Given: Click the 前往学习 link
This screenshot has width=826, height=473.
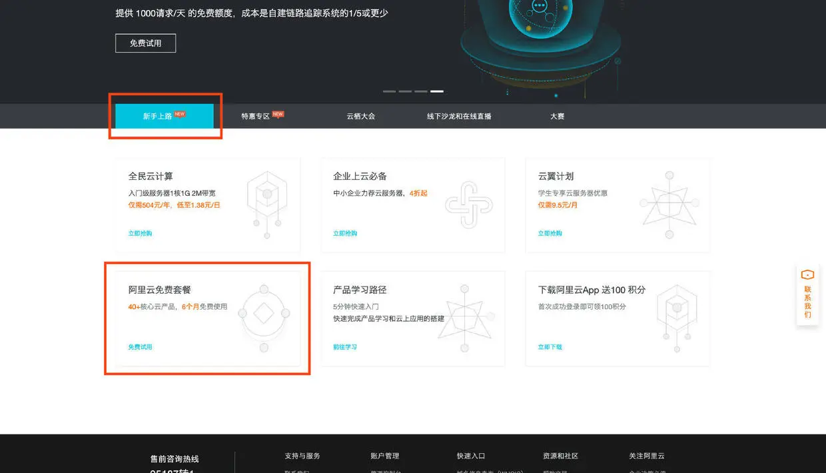Looking at the screenshot, I should coord(345,347).
